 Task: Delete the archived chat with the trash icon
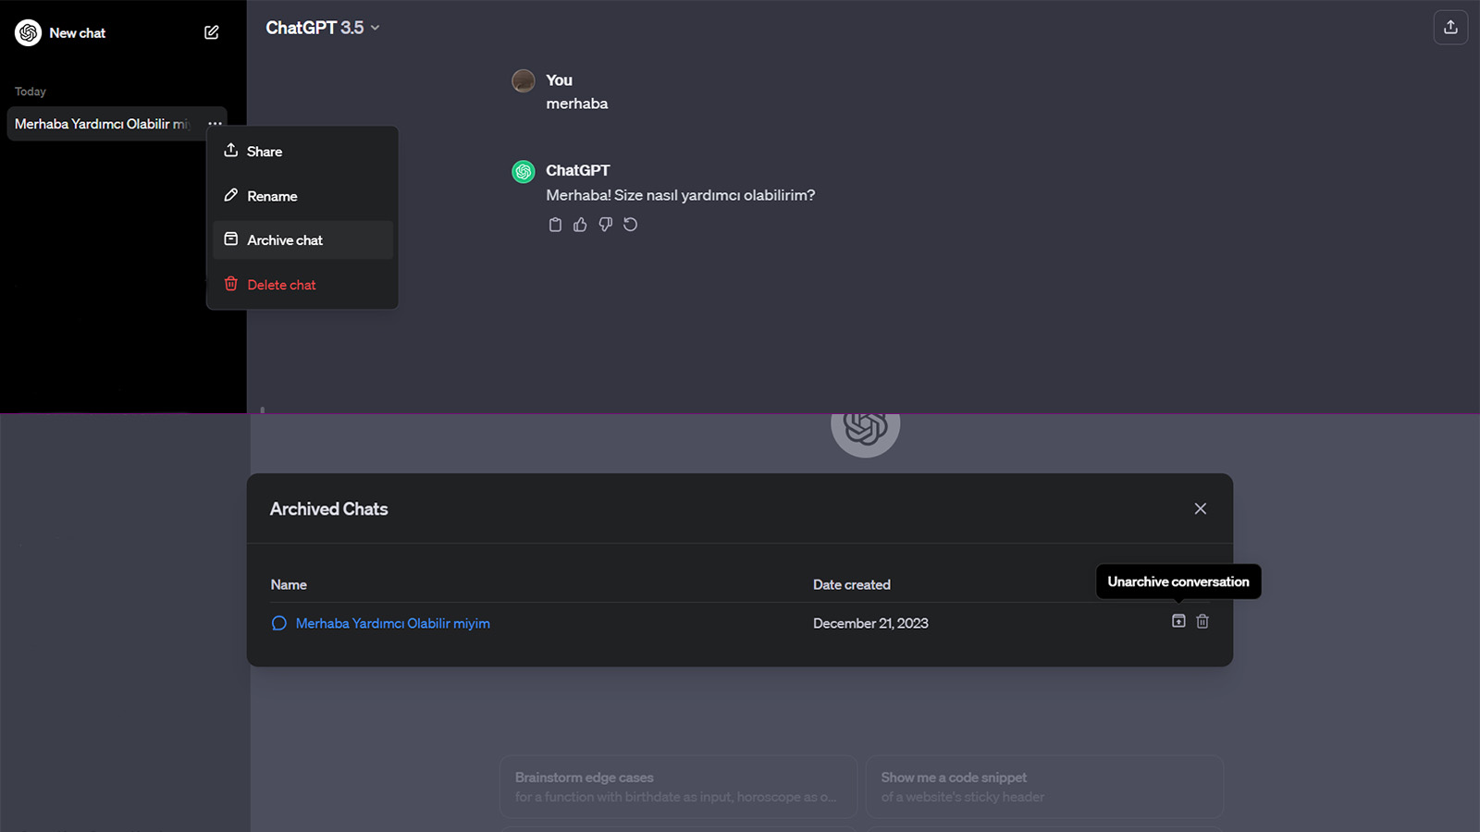coord(1202,621)
